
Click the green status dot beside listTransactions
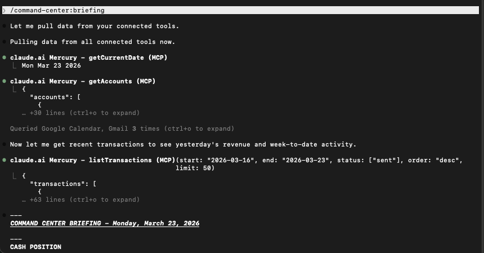tap(5, 160)
